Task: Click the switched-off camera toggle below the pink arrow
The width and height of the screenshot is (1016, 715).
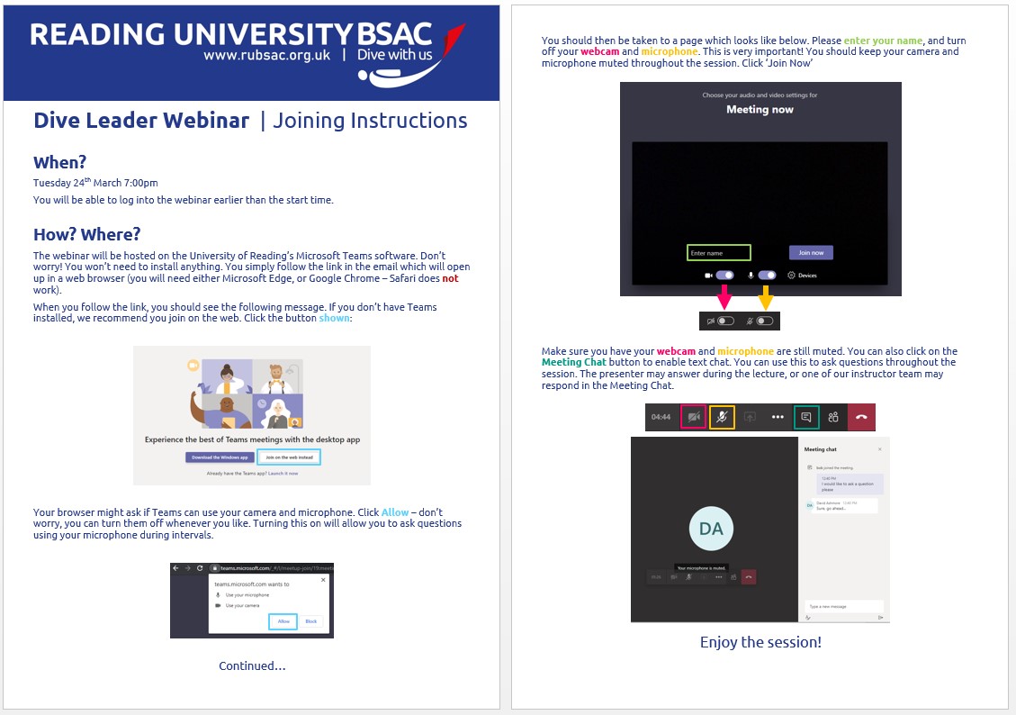Action: (725, 321)
